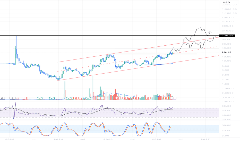Click the 2026 label on the time axis
240x141 pixels.
[157, 139]
